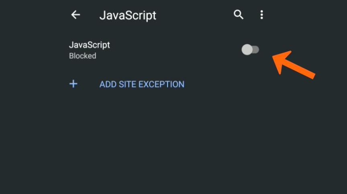The image size is (347, 194).
Task: Enable the JavaScript toggle switch
Action: tap(250, 50)
